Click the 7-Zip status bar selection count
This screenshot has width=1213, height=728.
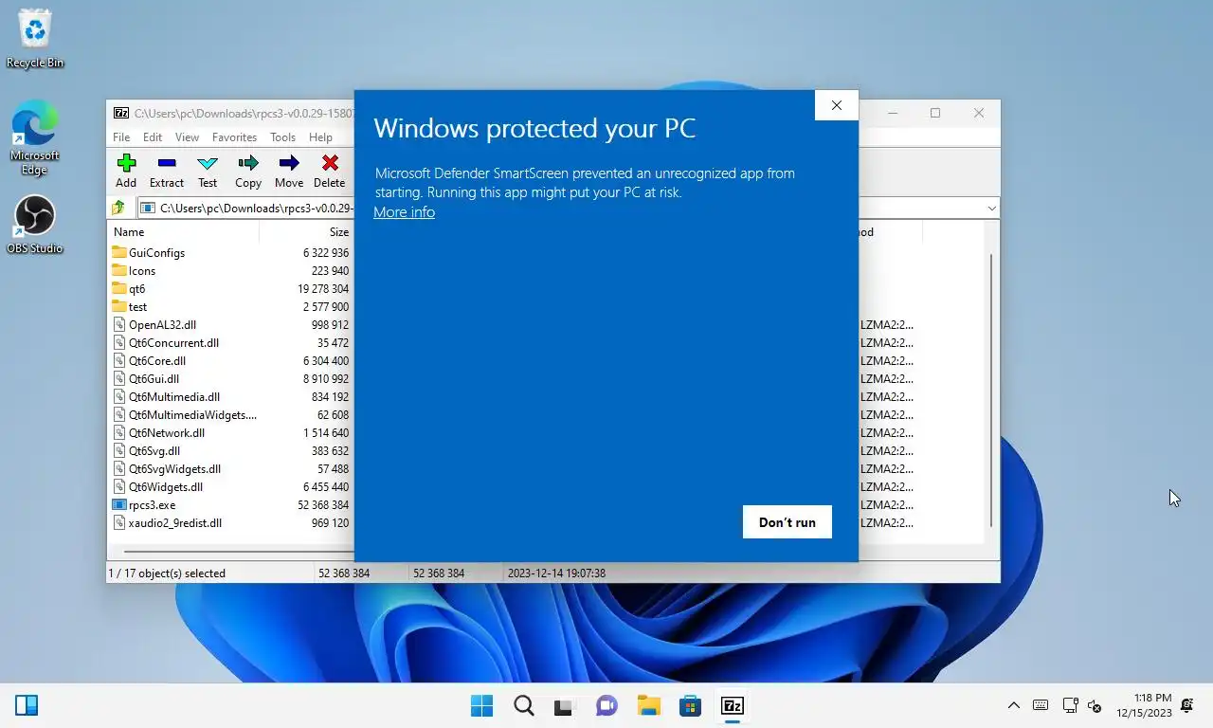[x=167, y=573]
